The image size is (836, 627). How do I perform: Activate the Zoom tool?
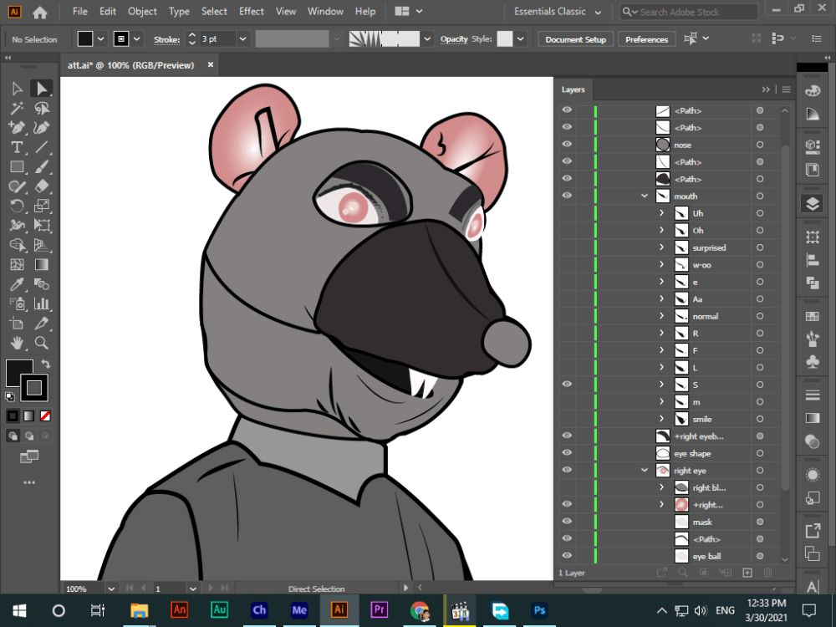[42, 343]
